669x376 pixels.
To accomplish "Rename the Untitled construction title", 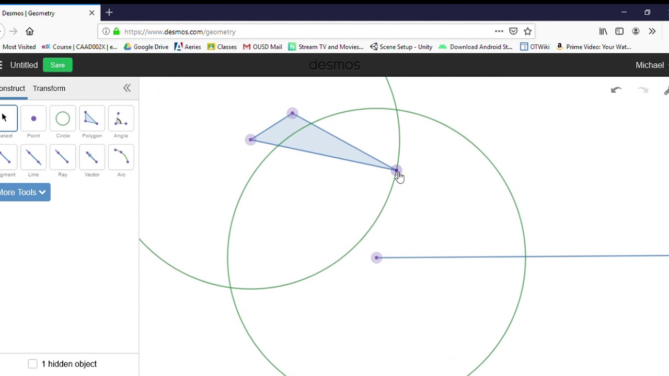I will pos(24,65).
